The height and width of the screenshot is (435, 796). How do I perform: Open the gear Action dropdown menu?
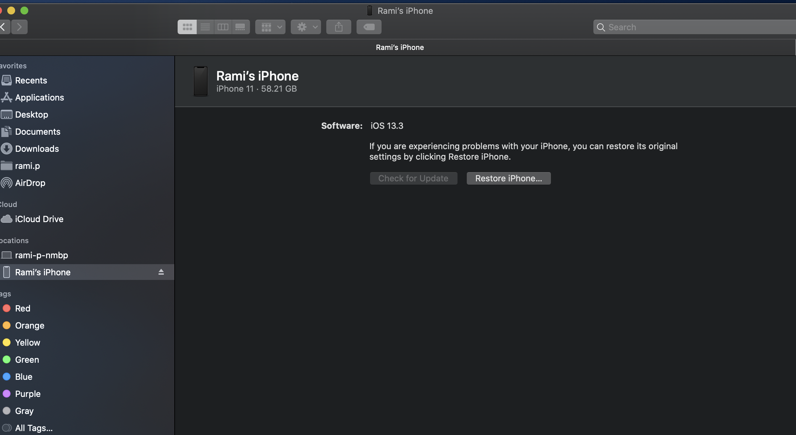point(306,27)
